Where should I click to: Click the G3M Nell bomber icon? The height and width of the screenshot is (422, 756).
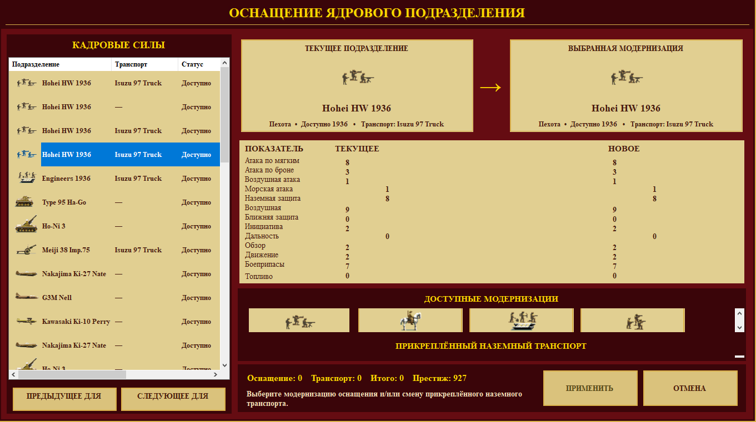26,297
